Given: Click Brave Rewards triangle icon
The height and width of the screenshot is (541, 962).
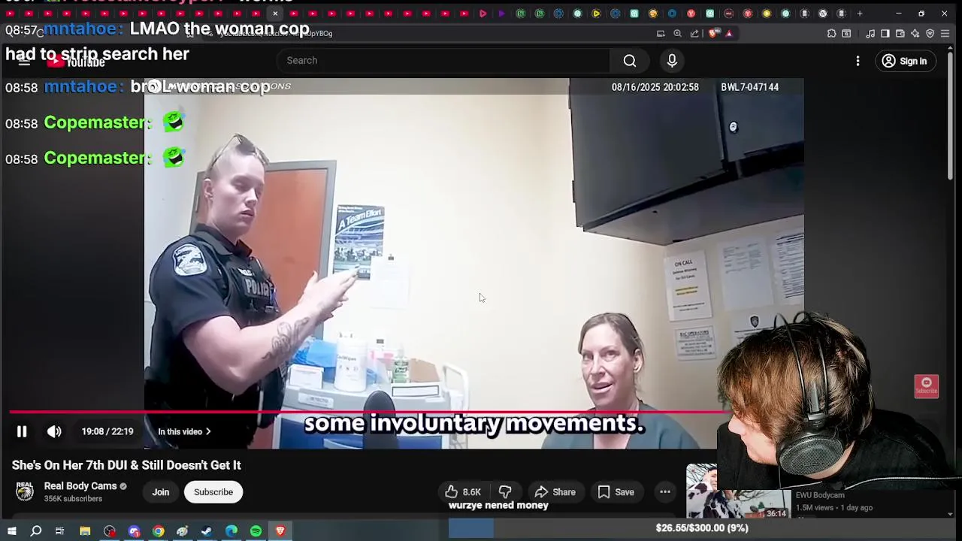Looking at the screenshot, I should pyautogui.click(x=729, y=33).
